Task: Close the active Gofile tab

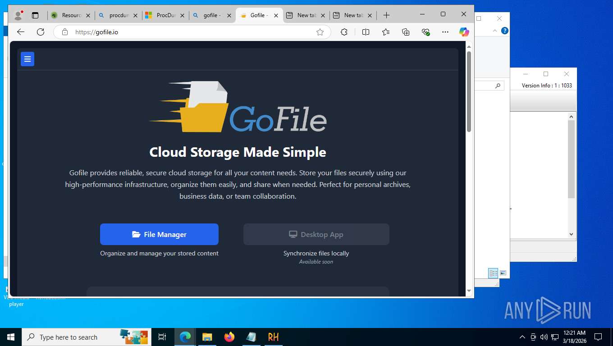Action: 276,15
